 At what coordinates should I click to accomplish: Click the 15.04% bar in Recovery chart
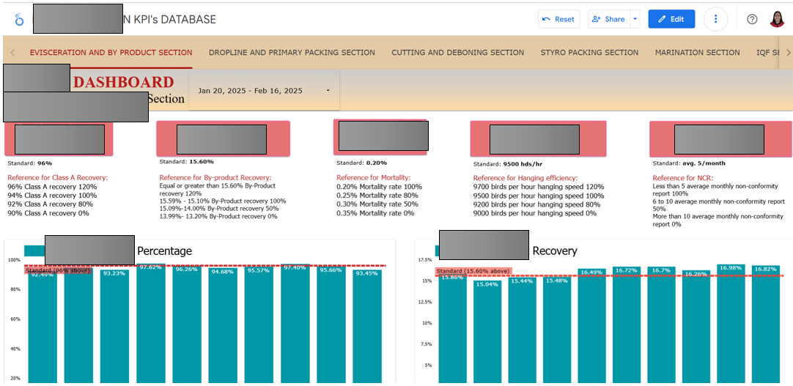tap(487, 332)
